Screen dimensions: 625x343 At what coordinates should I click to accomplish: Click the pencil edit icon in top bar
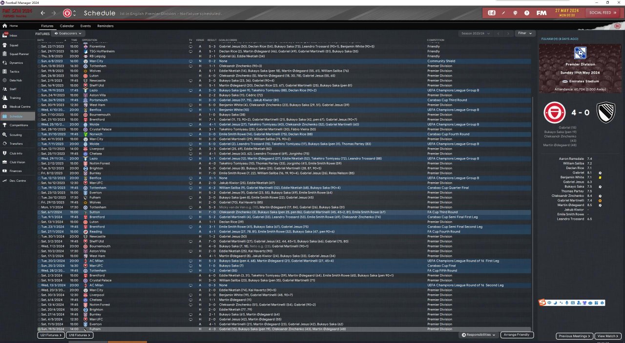(504, 13)
